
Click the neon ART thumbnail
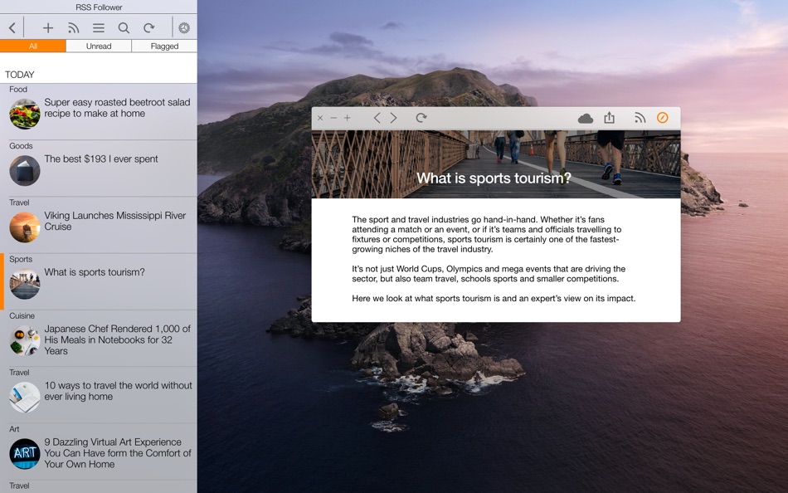click(x=25, y=454)
